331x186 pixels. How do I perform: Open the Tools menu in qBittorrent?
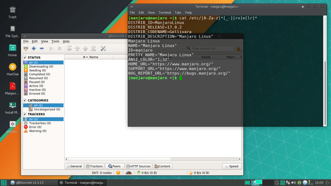point(55,41)
